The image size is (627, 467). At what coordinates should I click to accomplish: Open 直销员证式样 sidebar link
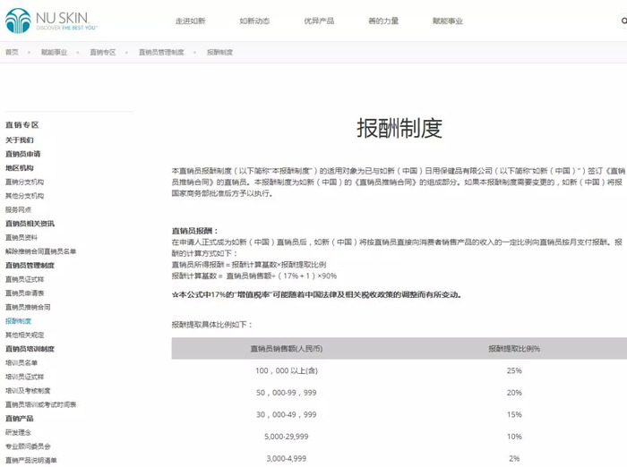24,279
